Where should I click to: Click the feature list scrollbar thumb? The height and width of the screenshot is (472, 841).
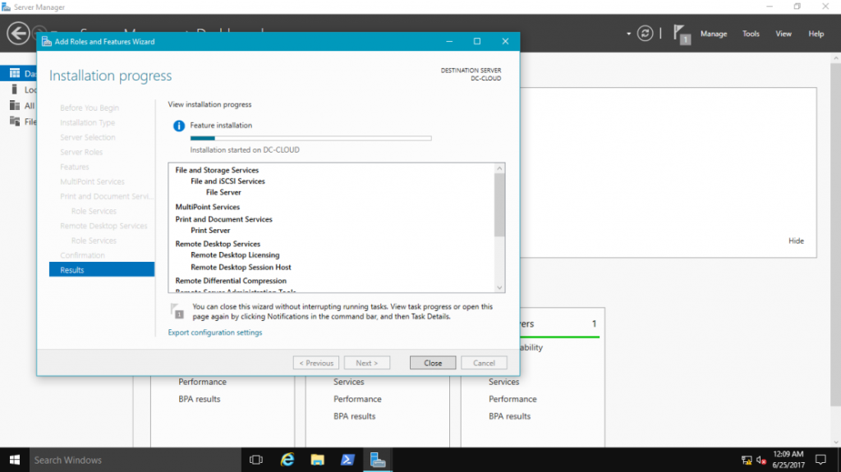(499, 205)
